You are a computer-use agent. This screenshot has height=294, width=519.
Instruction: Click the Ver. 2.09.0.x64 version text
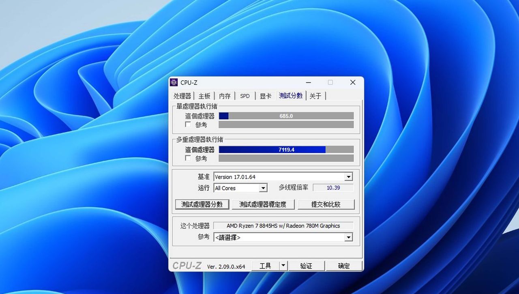pos(226,266)
